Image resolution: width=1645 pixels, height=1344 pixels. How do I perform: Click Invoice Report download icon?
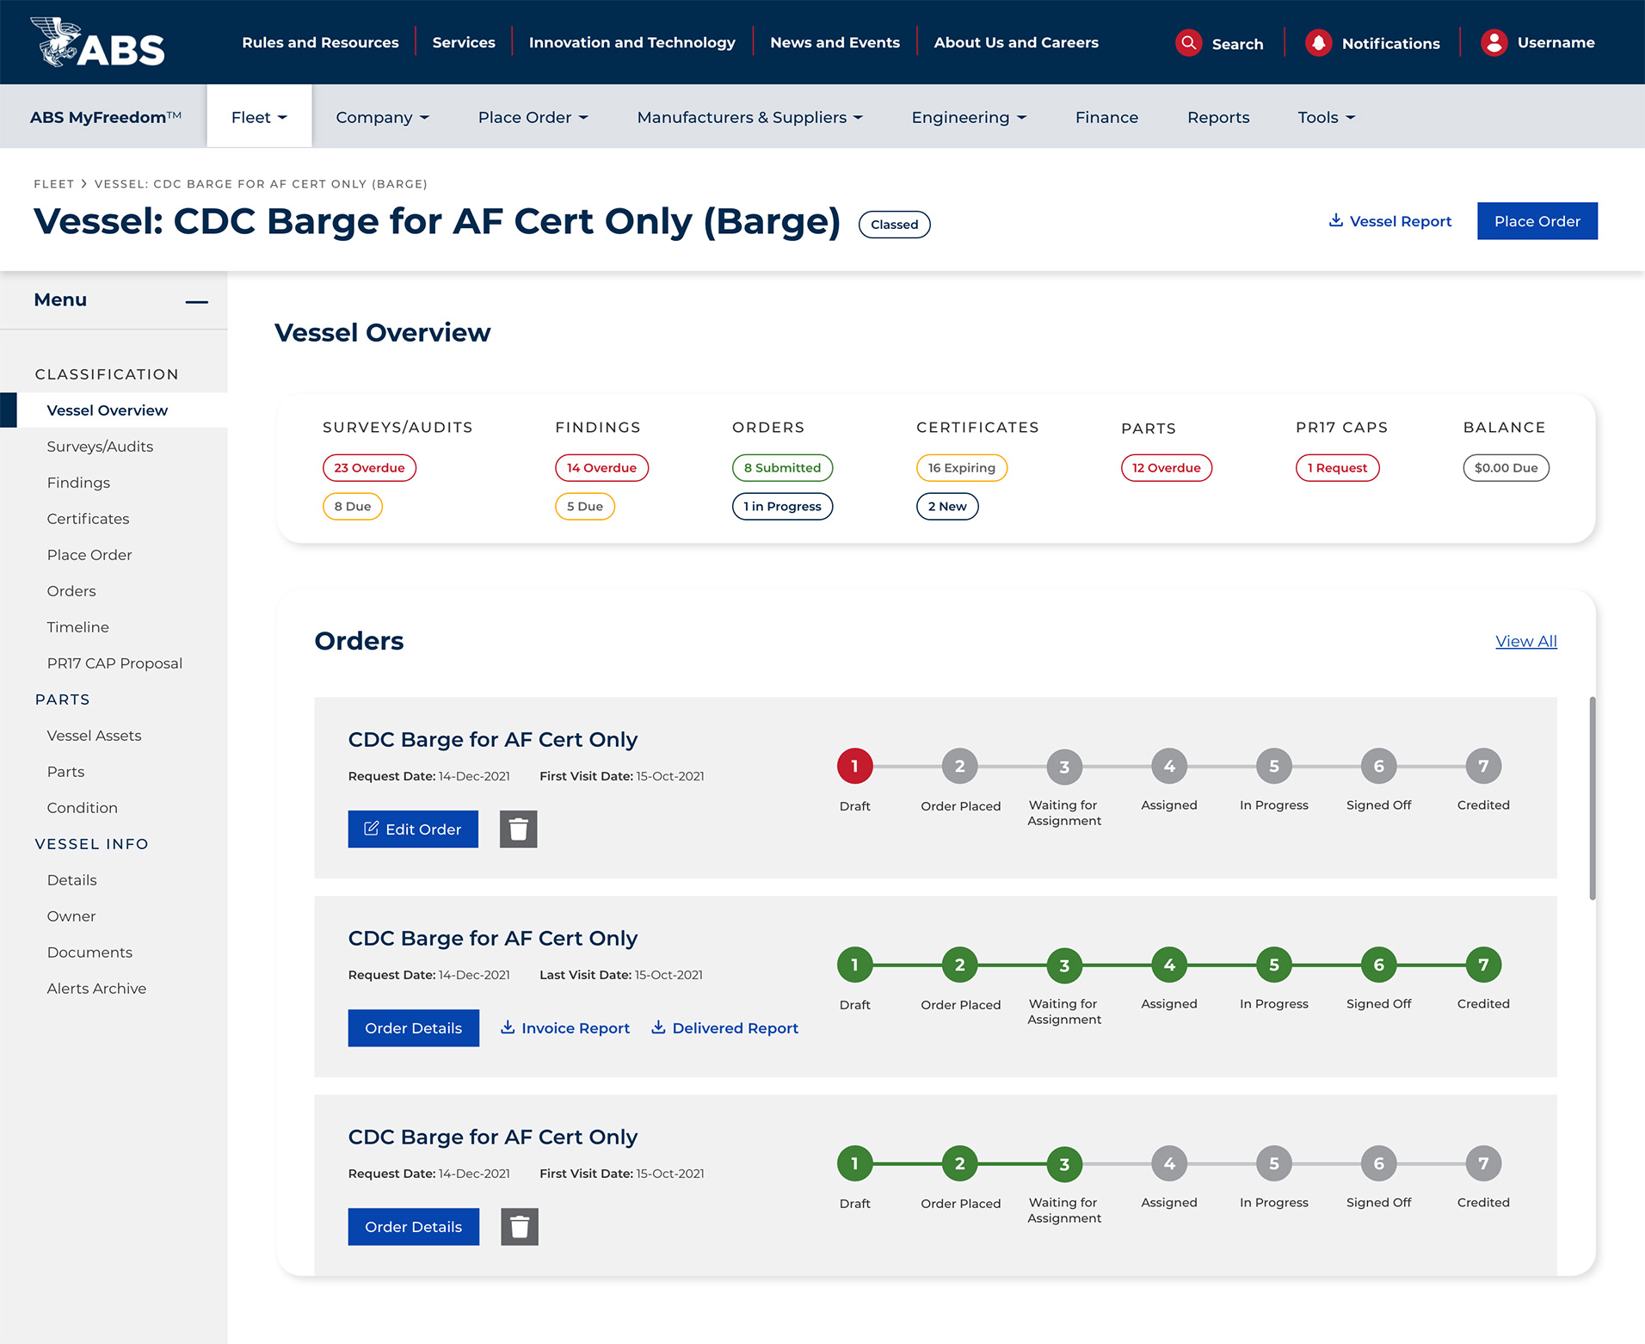[508, 1027]
